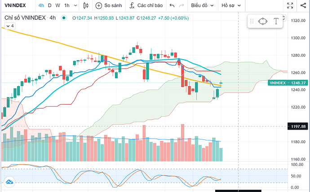Select the text drawing tool
Image resolution: width=310 pixels, height=192 pixels.
point(276,21)
